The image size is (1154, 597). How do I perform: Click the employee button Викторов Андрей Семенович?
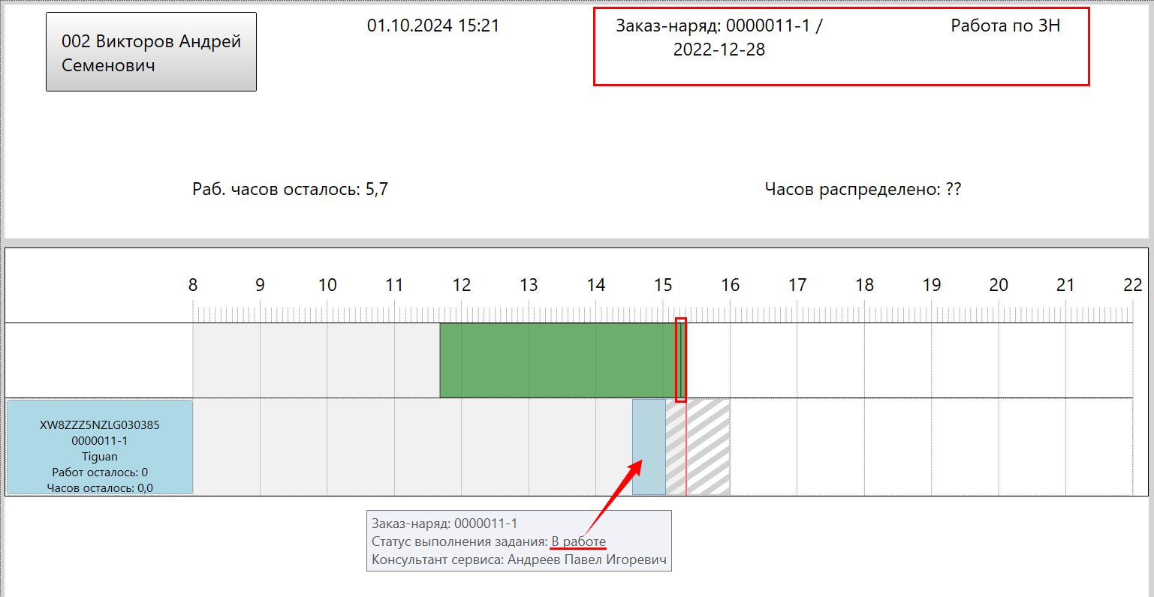click(x=151, y=52)
